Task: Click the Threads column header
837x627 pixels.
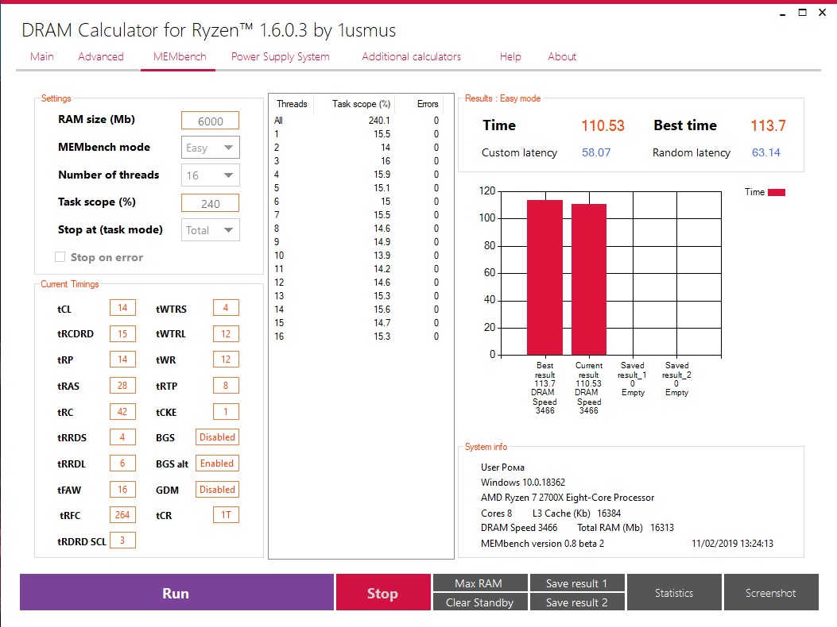Action: click(292, 104)
